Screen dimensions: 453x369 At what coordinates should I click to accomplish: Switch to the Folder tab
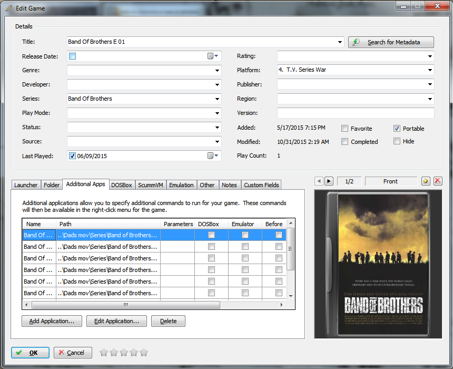(x=52, y=185)
